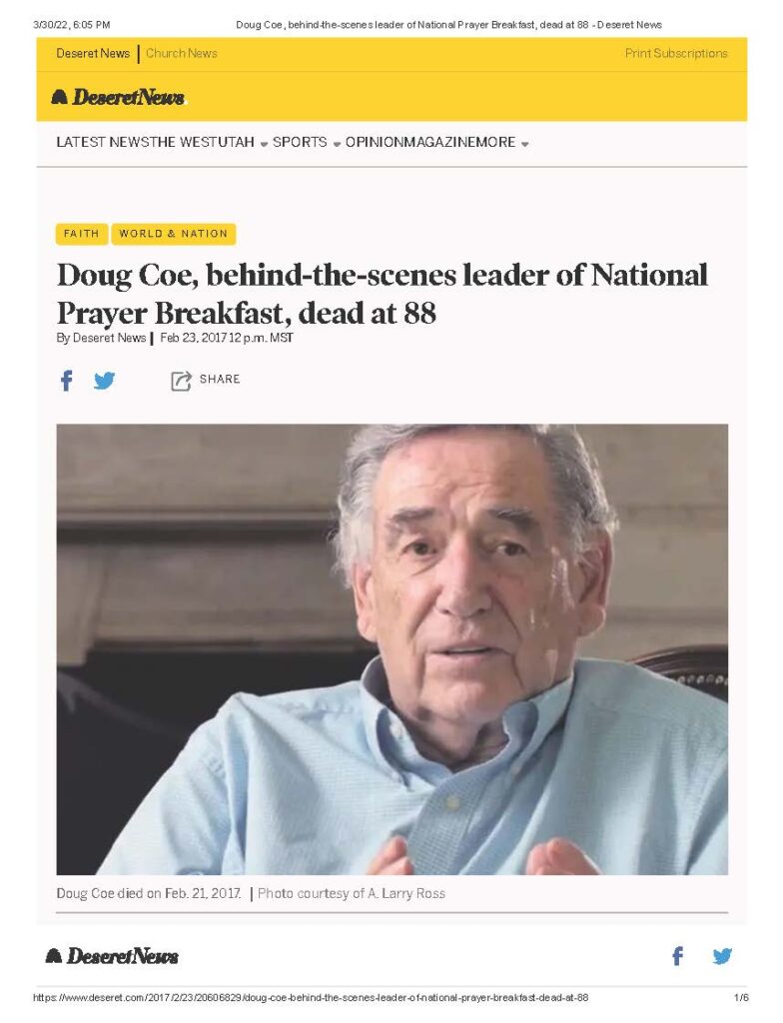Screen dimensions: 783x1023
Task: Select the WORLD & NATION tag
Action: pos(174,234)
